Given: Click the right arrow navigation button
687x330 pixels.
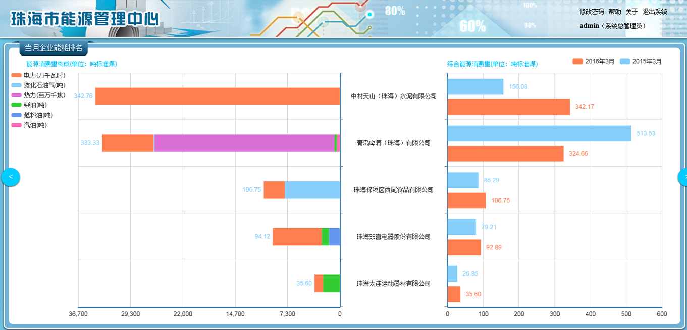Looking at the screenshot, I should 682,177.
